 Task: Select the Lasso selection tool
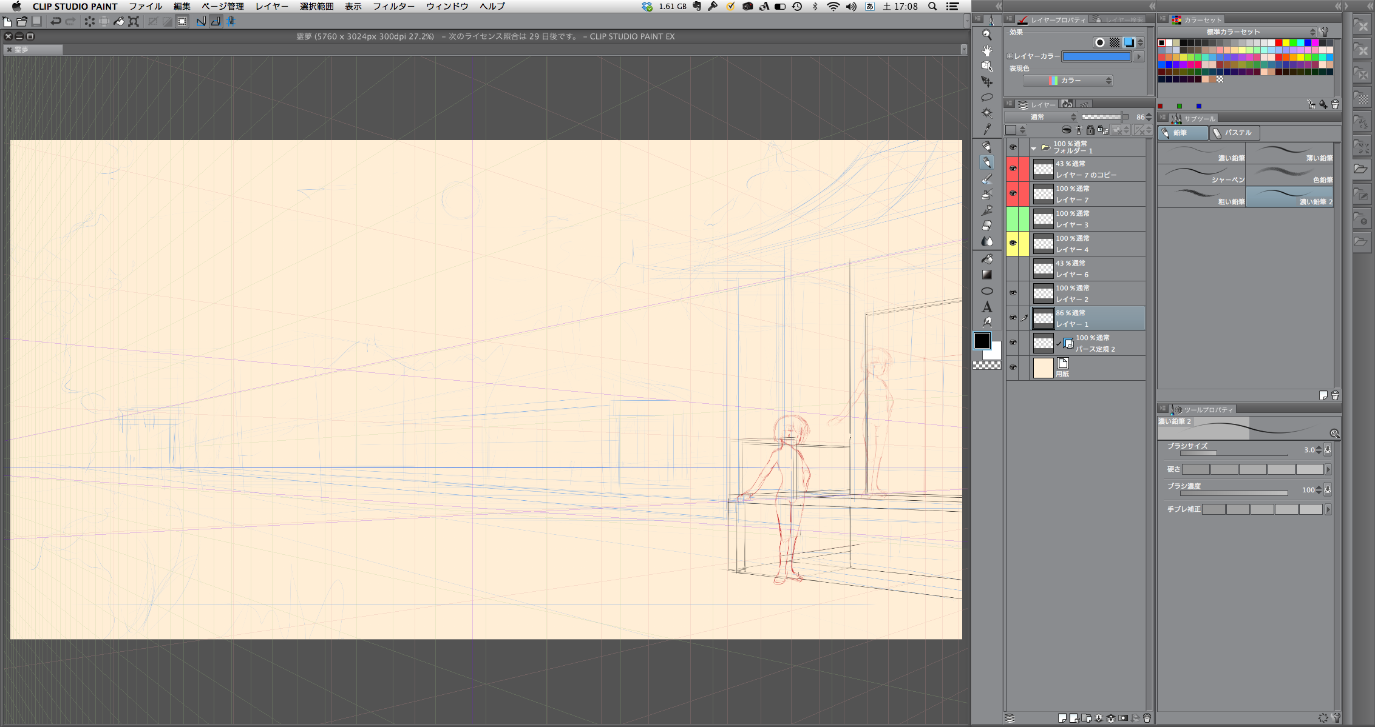point(987,97)
